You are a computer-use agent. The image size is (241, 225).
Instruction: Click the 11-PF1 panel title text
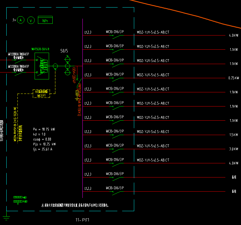82,220
